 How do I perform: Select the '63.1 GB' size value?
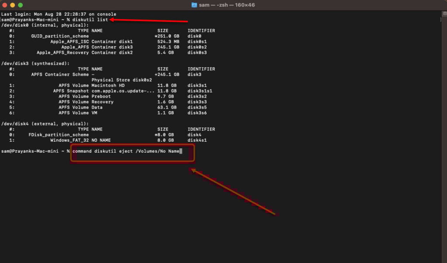pyautogui.click(x=167, y=107)
